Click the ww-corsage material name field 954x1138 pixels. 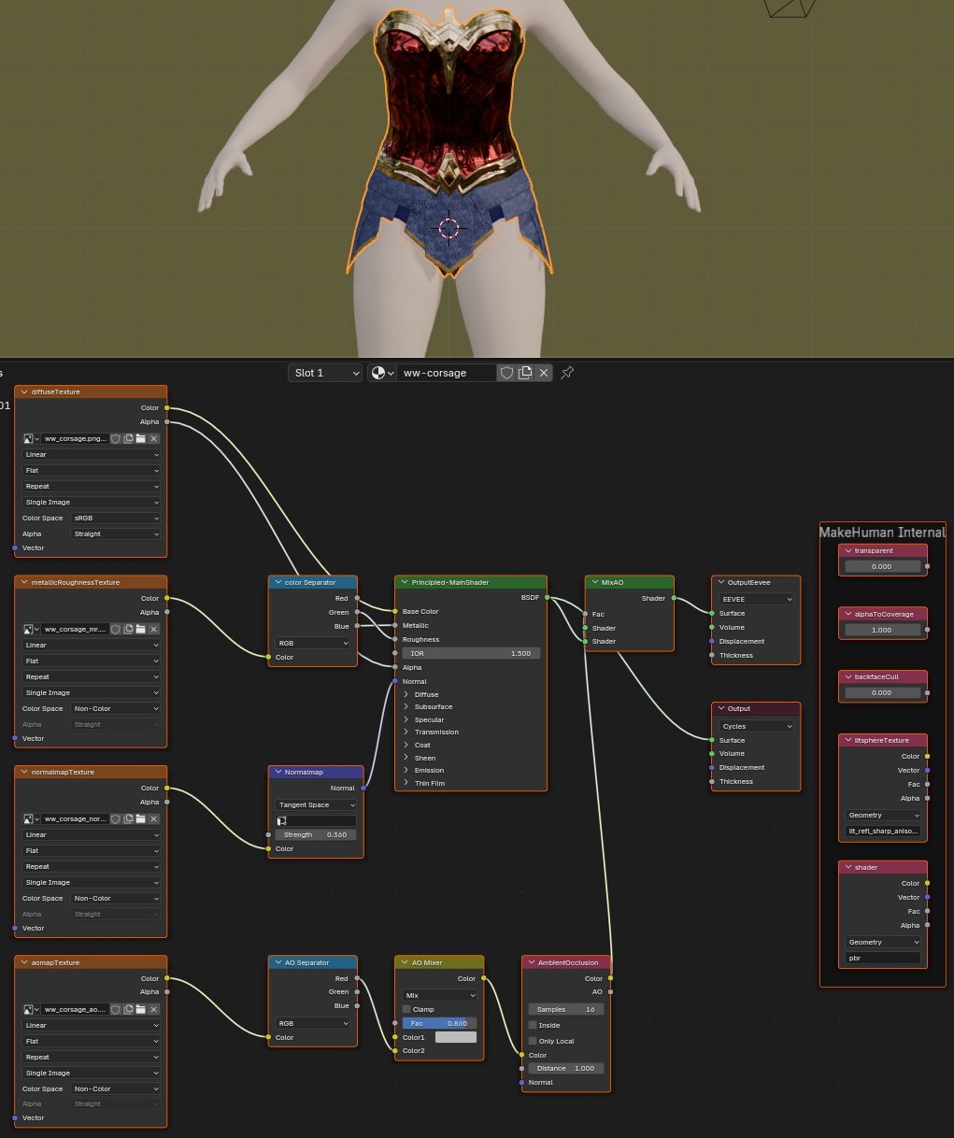pos(447,373)
